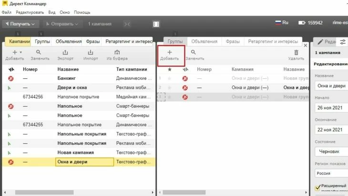Switch to left Фразы tab
The width and height of the screenshot is (348, 196).
click(93, 41)
